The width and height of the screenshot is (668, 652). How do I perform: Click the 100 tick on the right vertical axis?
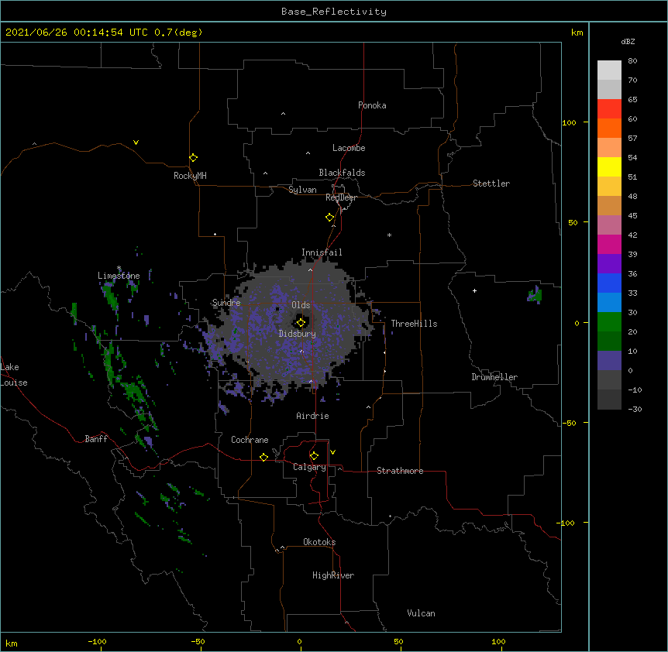pos(569,122)
